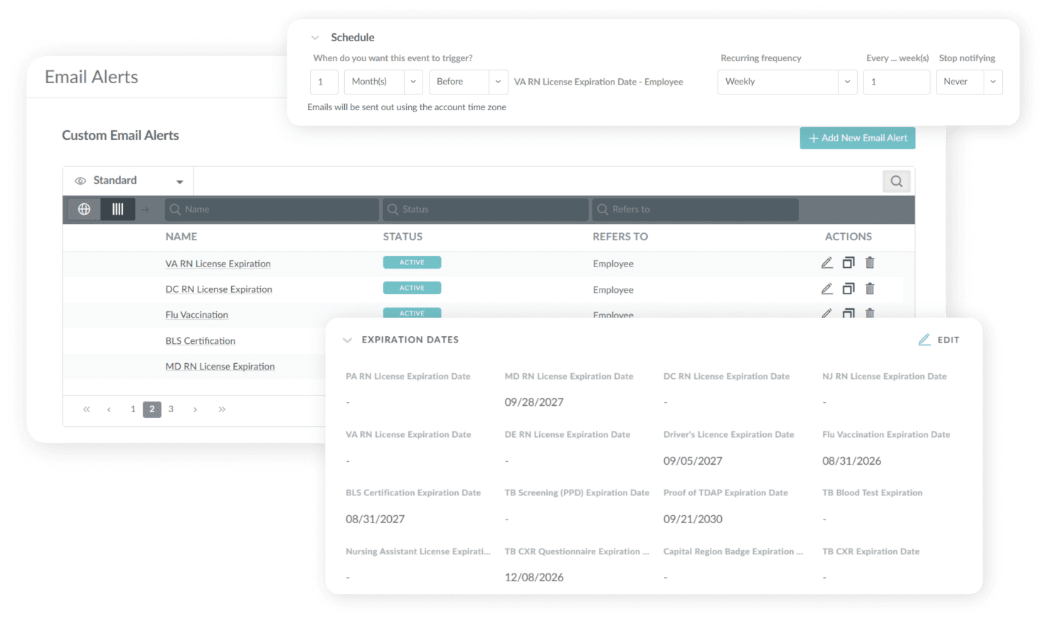This screenshot has height=619, width=1044.
Task: Open the Standard view selector
Action: click(127, 181)
